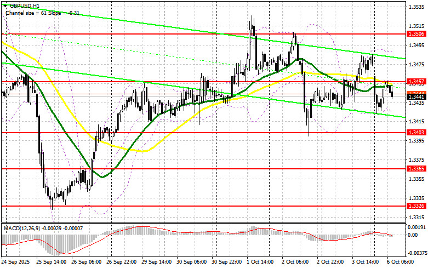Click the MACD scale value 0.00191

pyautogui.click(x=416, y=227)
